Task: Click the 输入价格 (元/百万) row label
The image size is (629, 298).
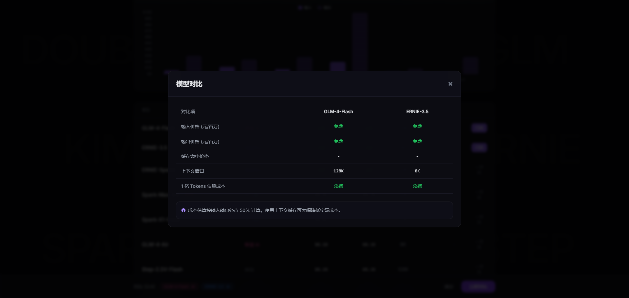Action: pos(200,127)
